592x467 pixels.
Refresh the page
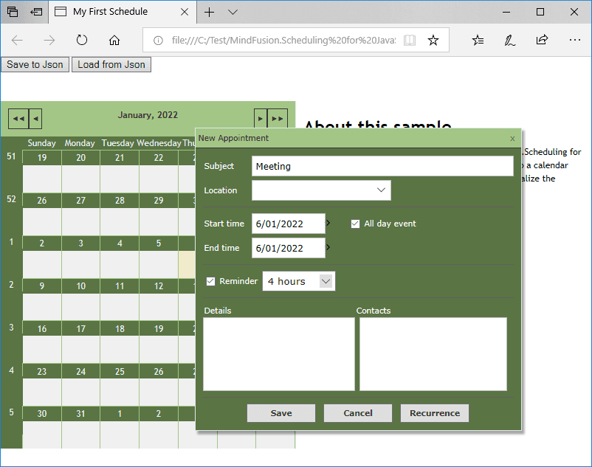coord(81,40)
